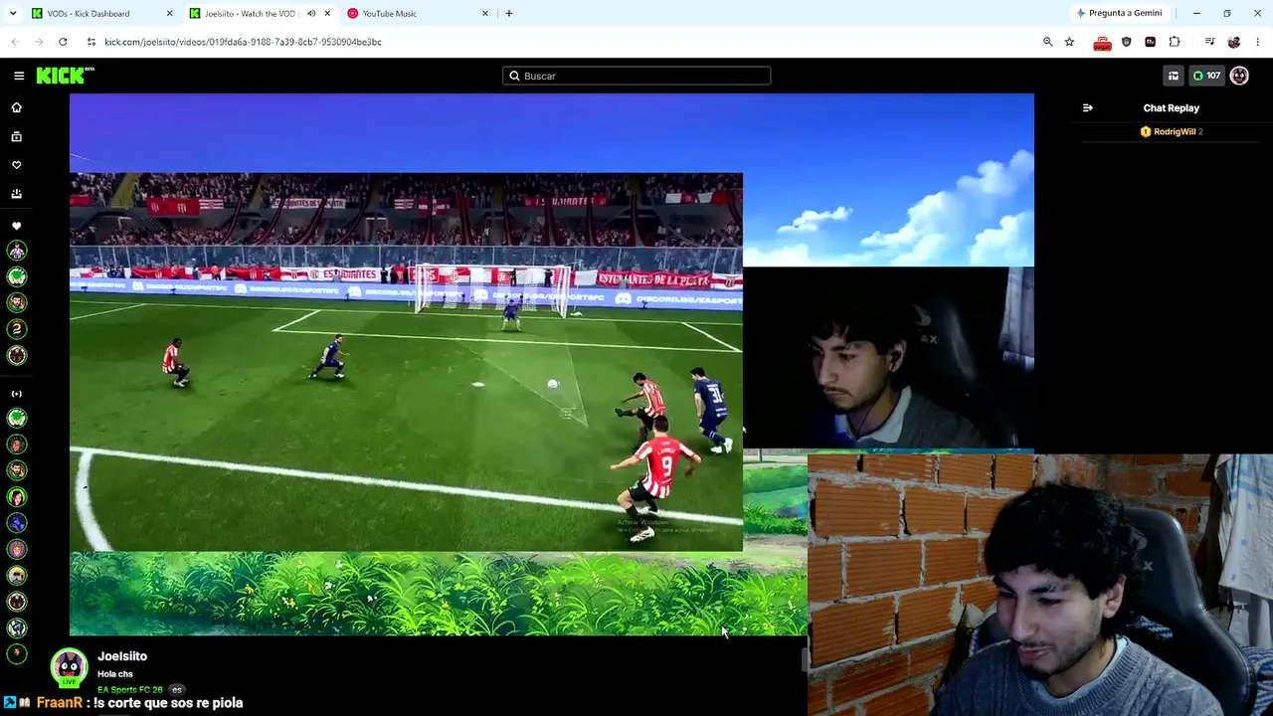Image resolution: width=1273 pixels, height=716 pixels.
Task: Mute the Joelsiito tab audio
Action: pos(311,13)
